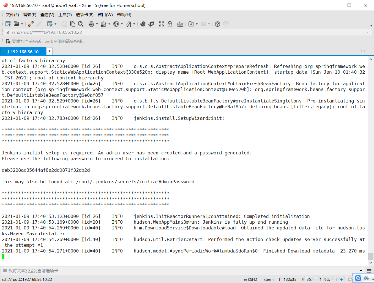Expand the Font icon dropdown arrow
The height and width of the screenshot is (283, 374).
coord(134,24)
